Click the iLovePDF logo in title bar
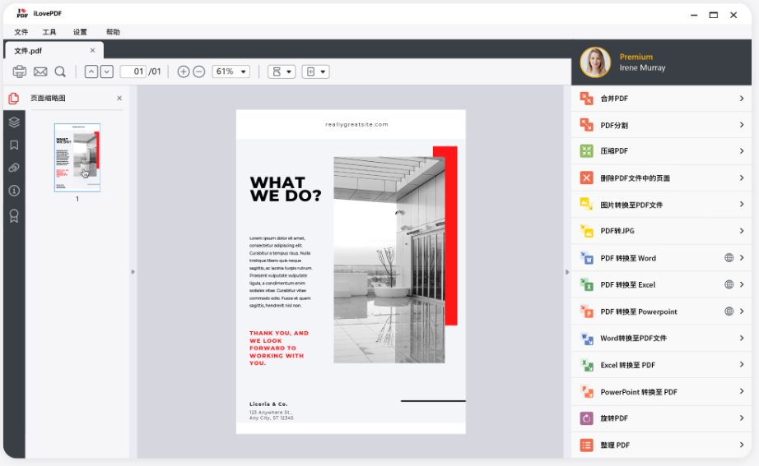759x466 pixels. pos(22,13)
